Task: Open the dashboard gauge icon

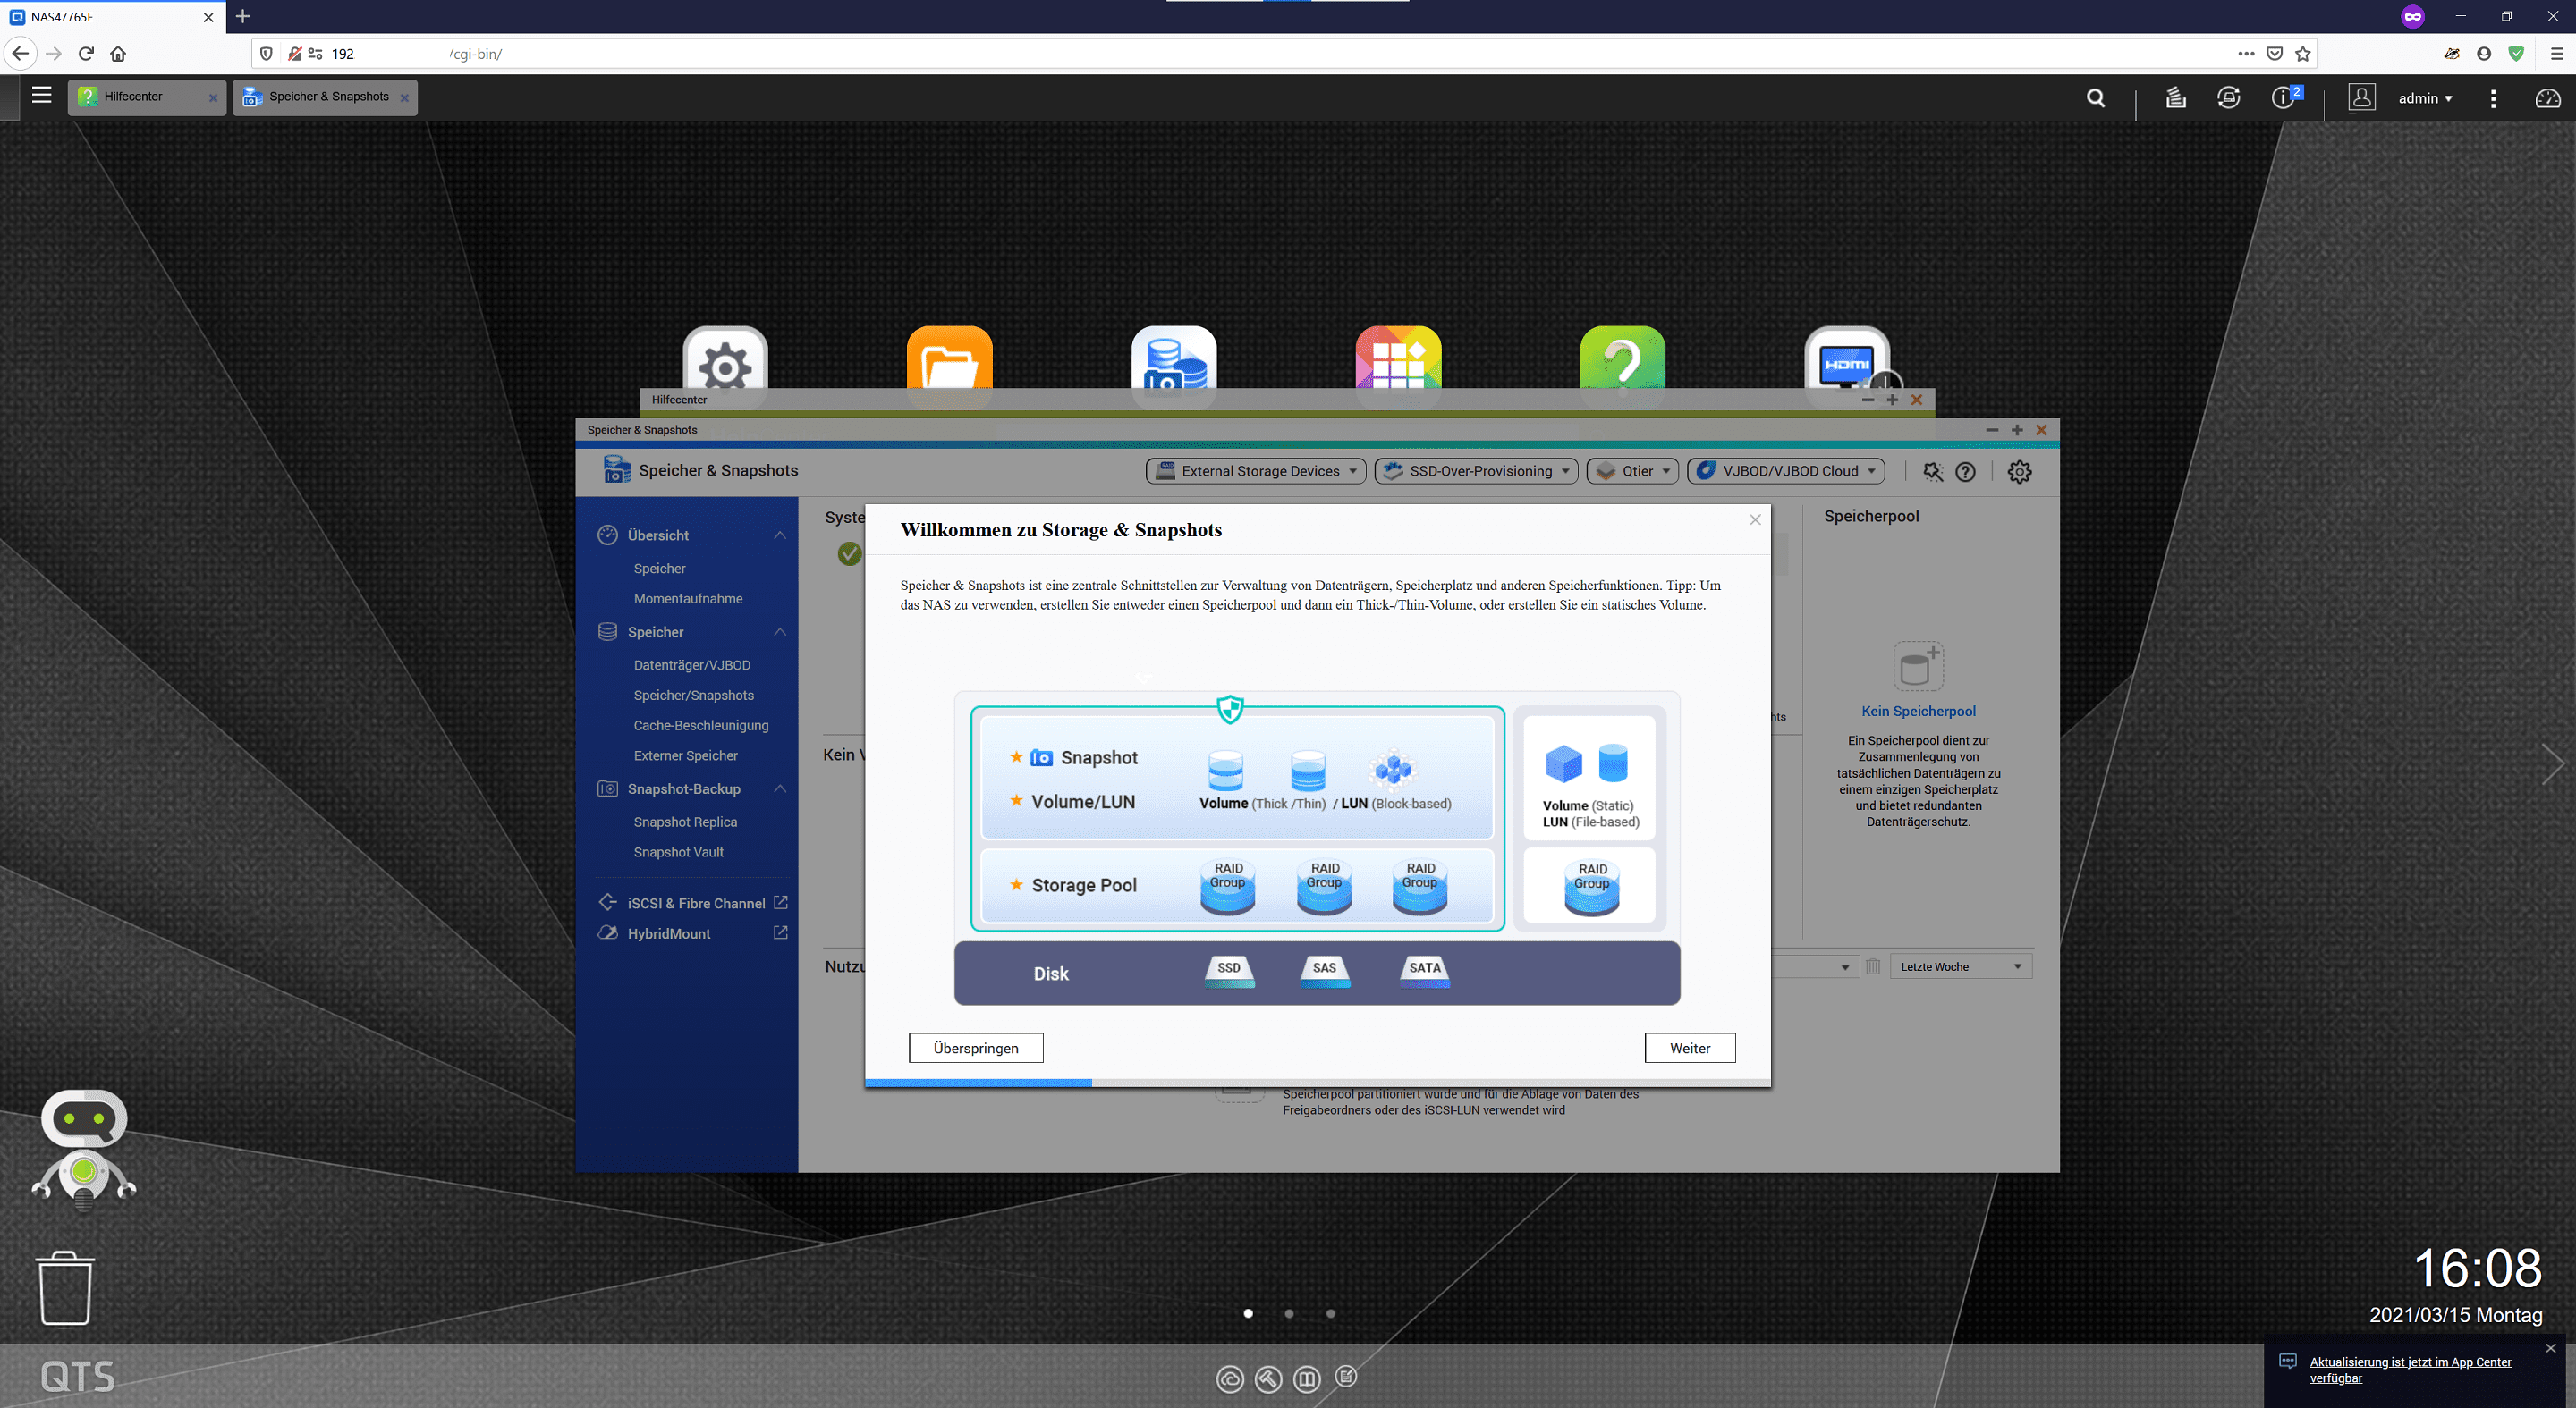Action: coord(2547,98)
